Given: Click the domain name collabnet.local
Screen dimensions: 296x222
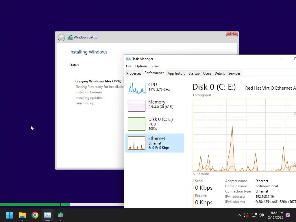Looking at the screenshot, I should [x=267, y=186].
